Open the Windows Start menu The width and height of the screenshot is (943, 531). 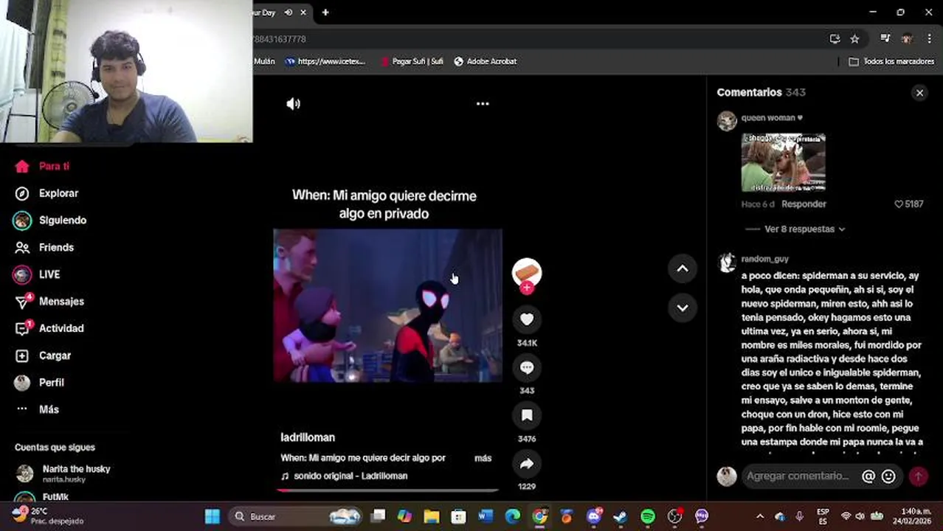pyautogui.click(x=212, y=516)
